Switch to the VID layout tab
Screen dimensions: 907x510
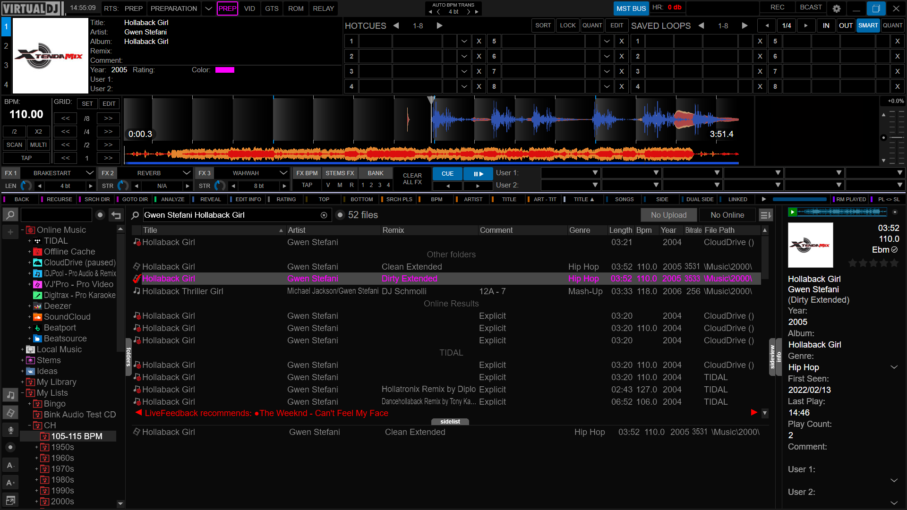click(x=249, y=8)
